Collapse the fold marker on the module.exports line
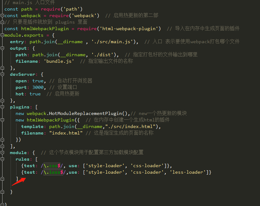 2,35
